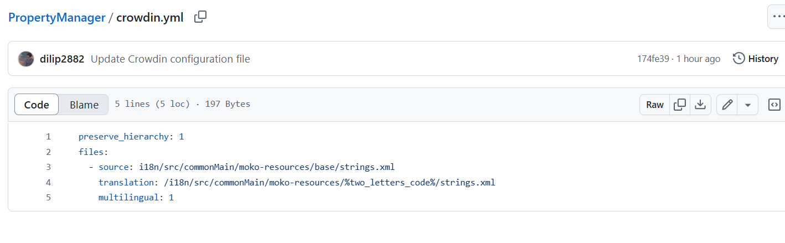785x243 pixels.
Task: Select line number 3
Action: (x=48, y=167)
